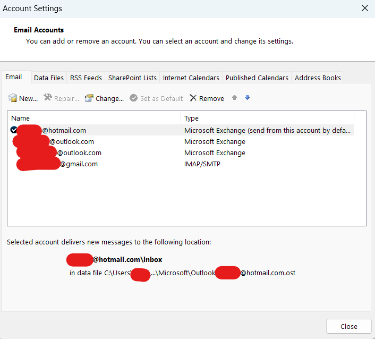Click the Change... button label
This screenshot has width=375, height=339.
coord(110,99)
